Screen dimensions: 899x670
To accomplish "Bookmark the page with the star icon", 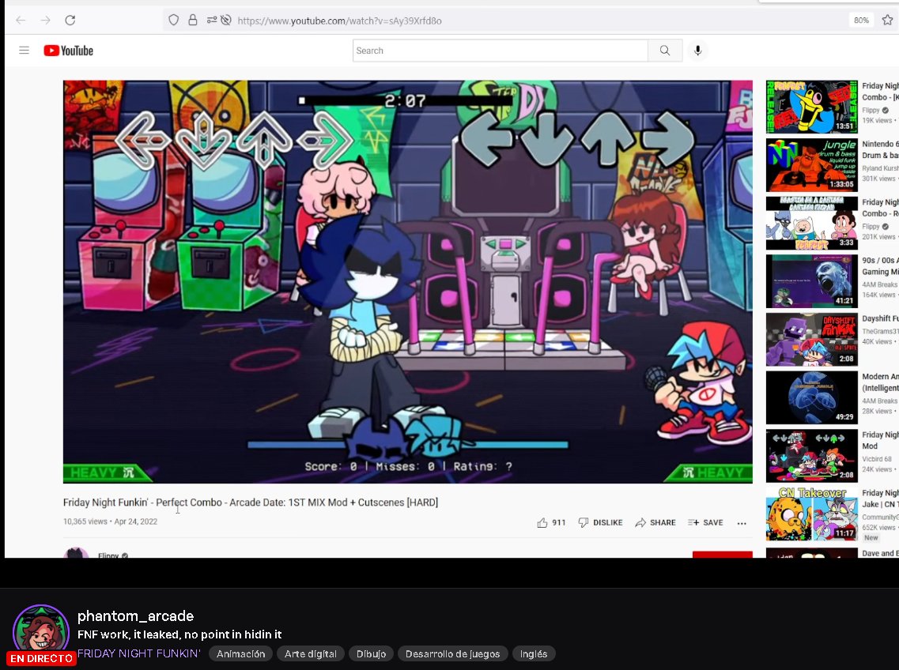I will (x=887, y=20).
